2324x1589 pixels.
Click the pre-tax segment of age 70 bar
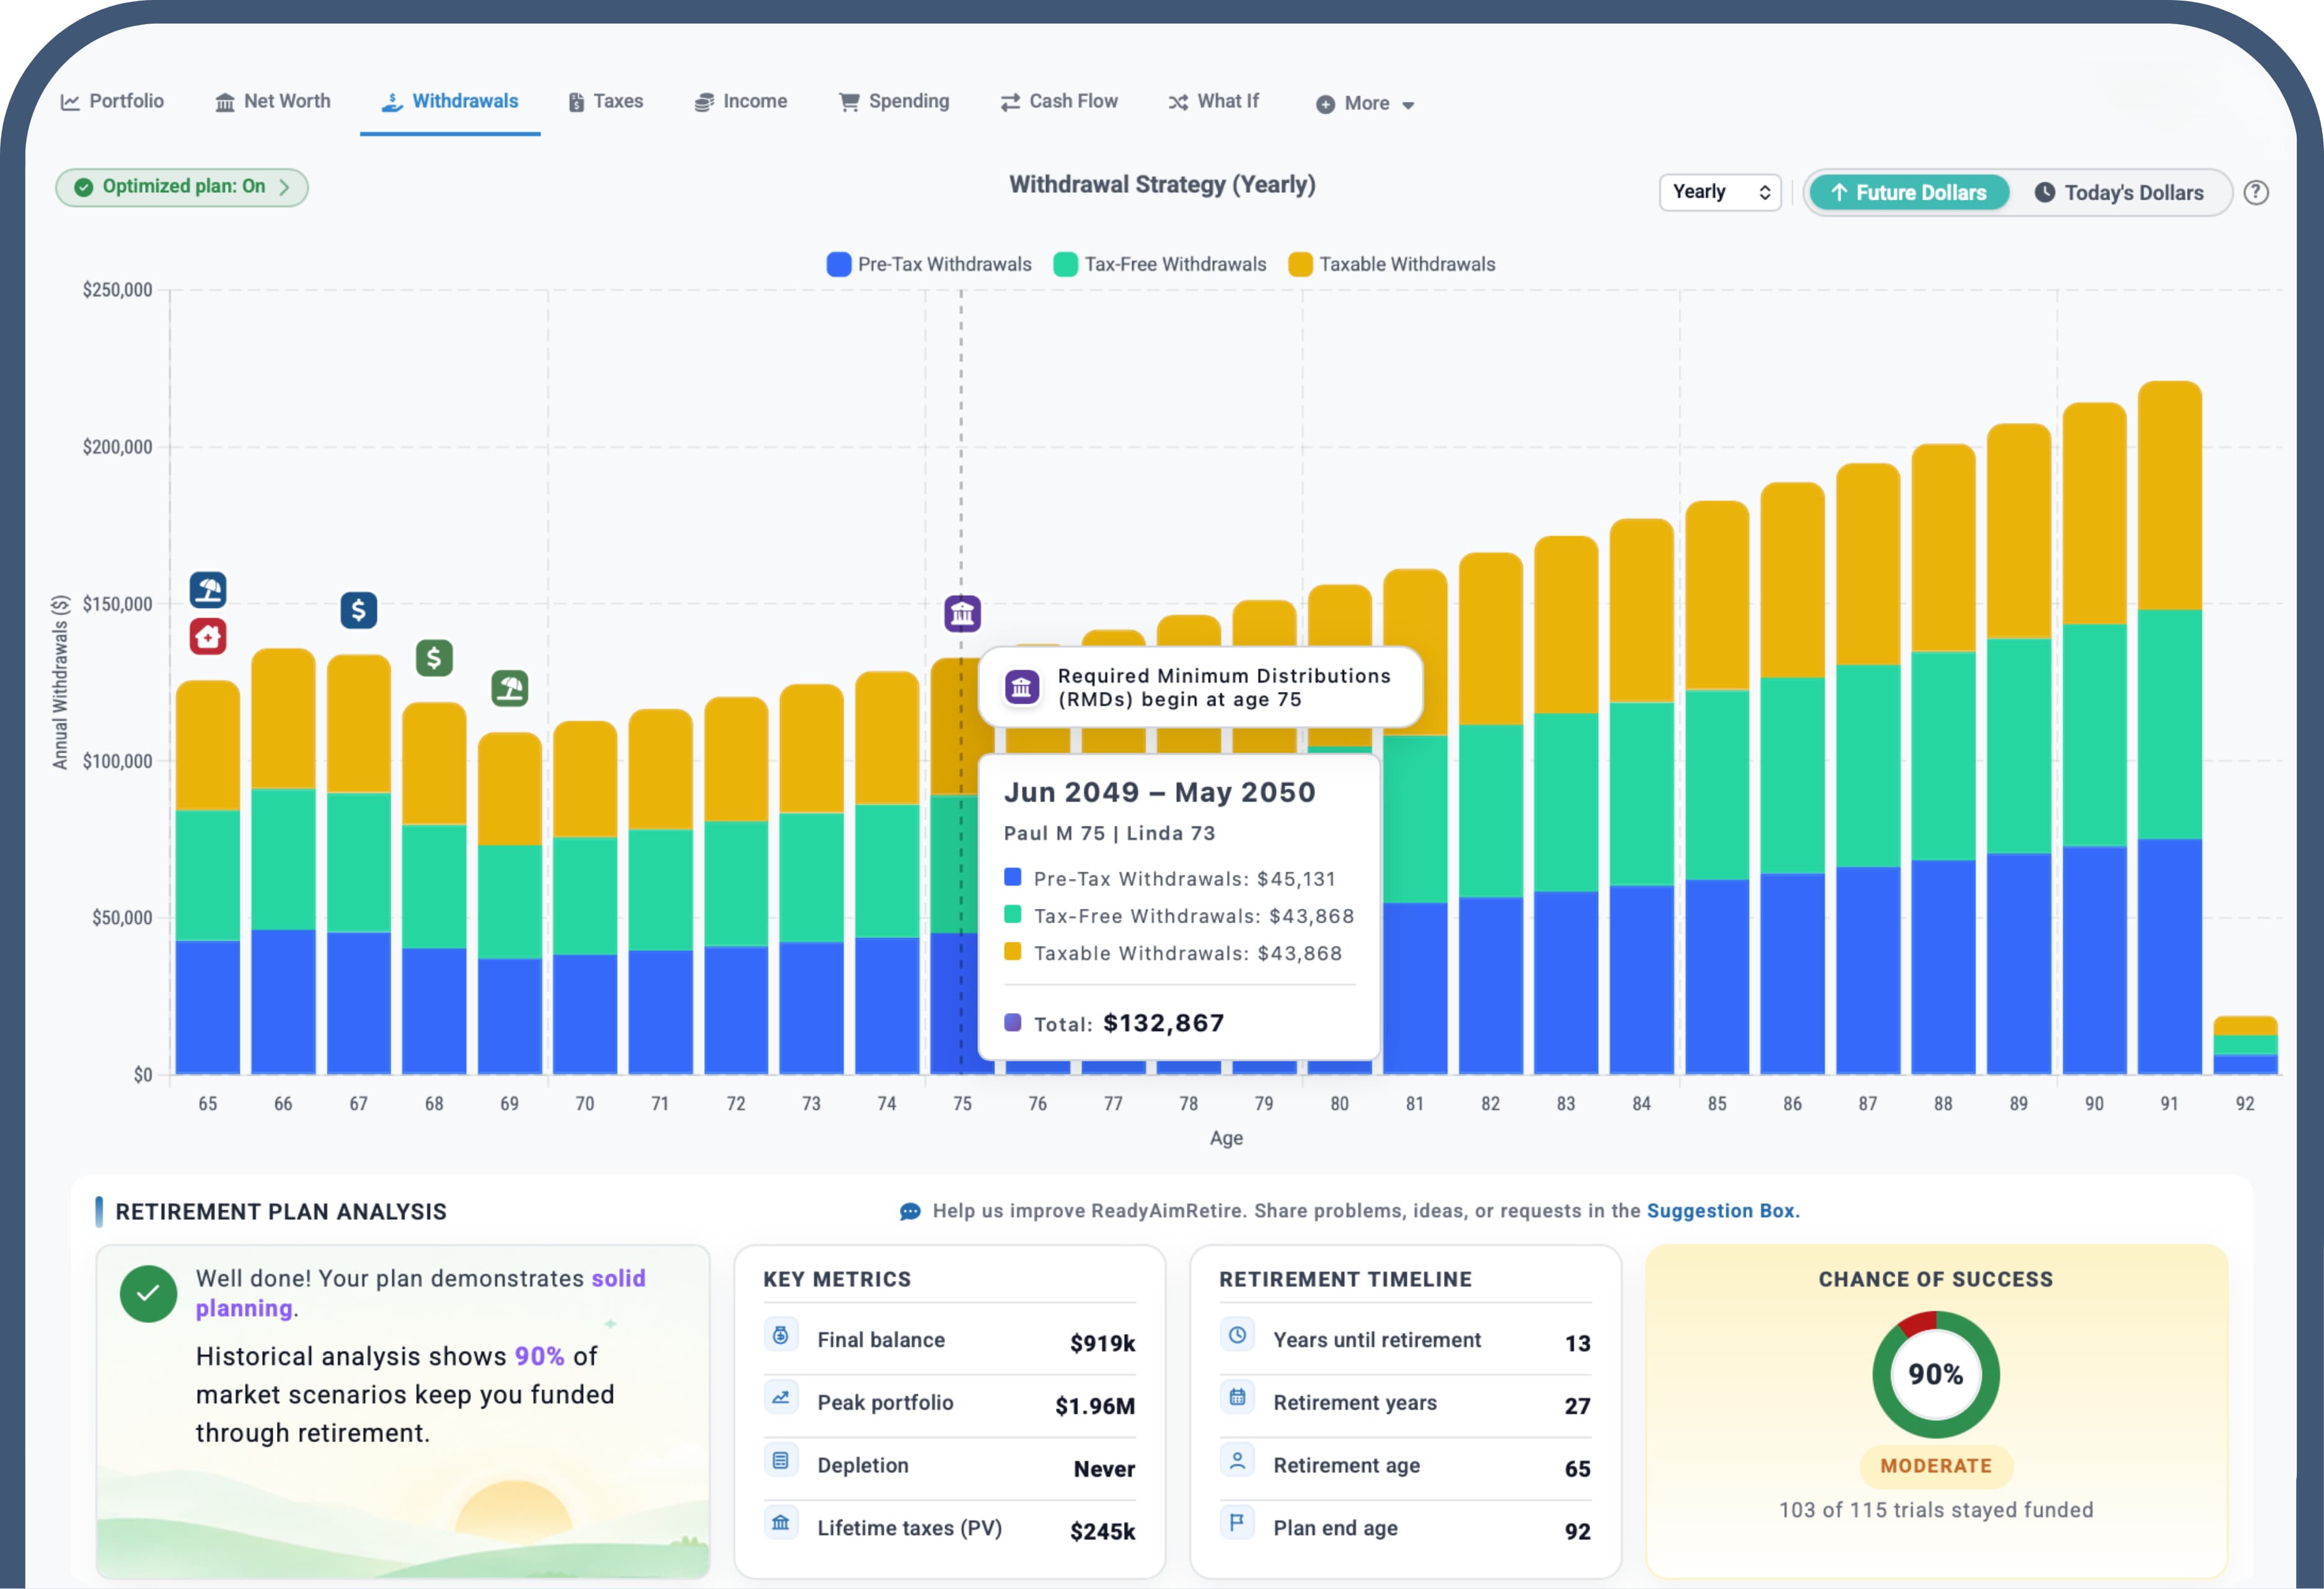click(x=585, y=1015)
